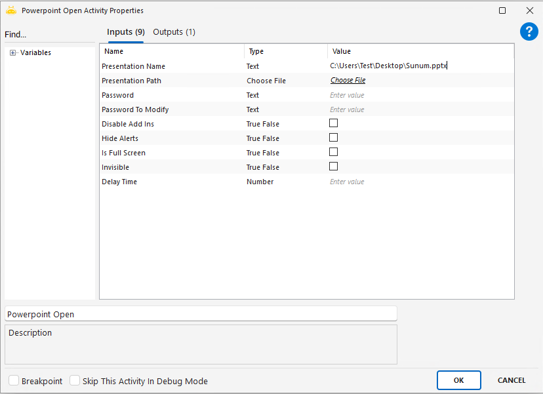Screen dimensions: 543x394
Task: Enable the Breakpoint checkbox
Action: click(x=14, y=380)
